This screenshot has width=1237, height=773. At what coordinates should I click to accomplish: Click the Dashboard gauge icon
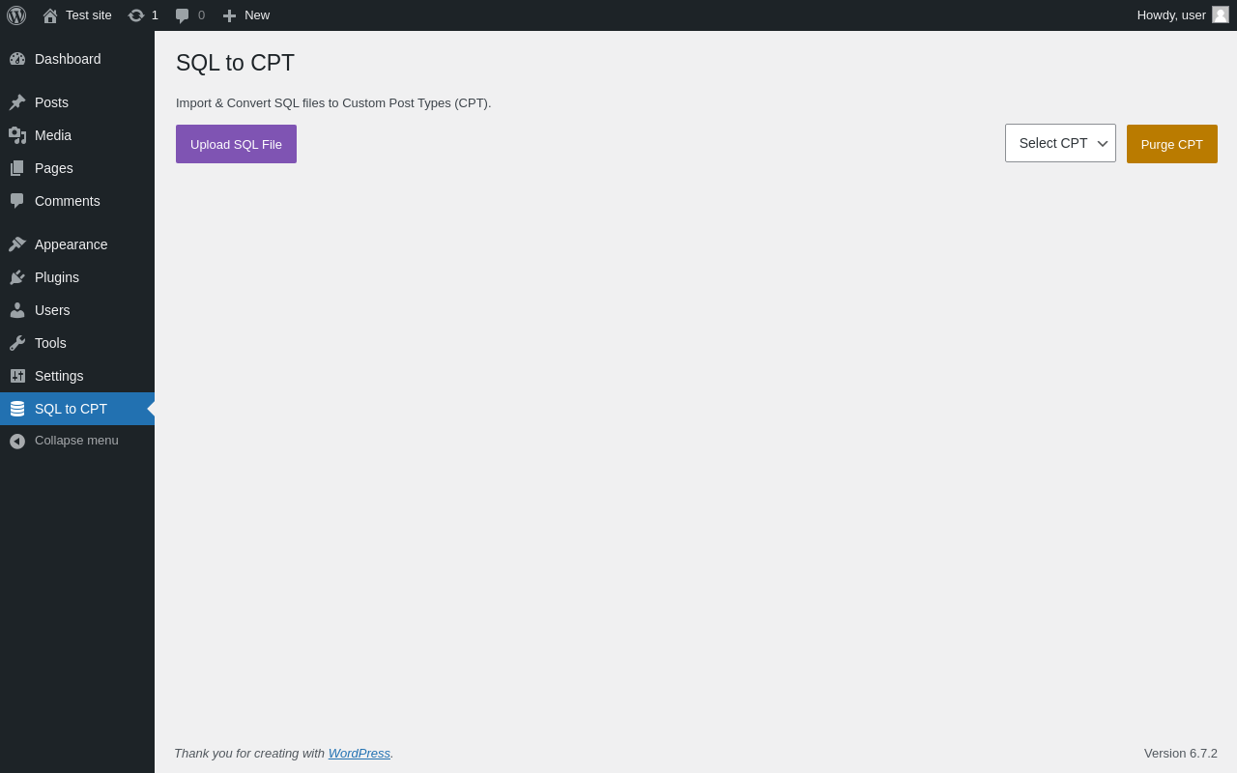tap(17, 59)
